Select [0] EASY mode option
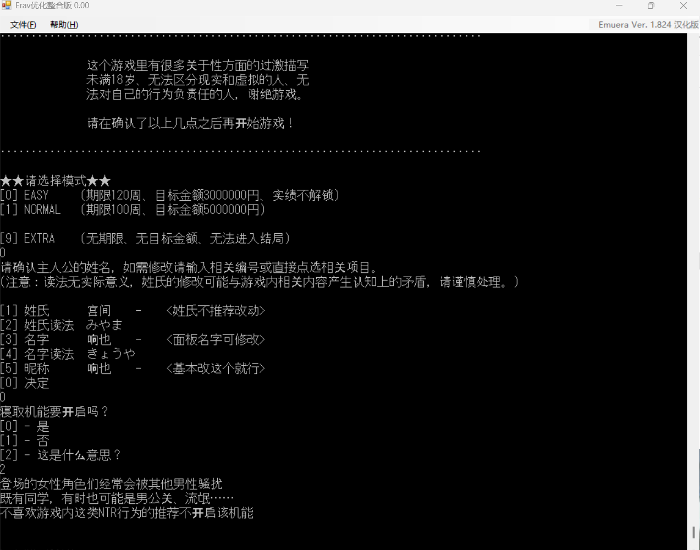 170,195
